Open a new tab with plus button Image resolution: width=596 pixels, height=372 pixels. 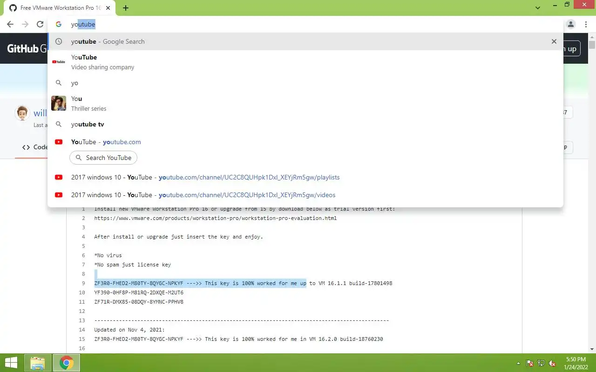point(126,8)
